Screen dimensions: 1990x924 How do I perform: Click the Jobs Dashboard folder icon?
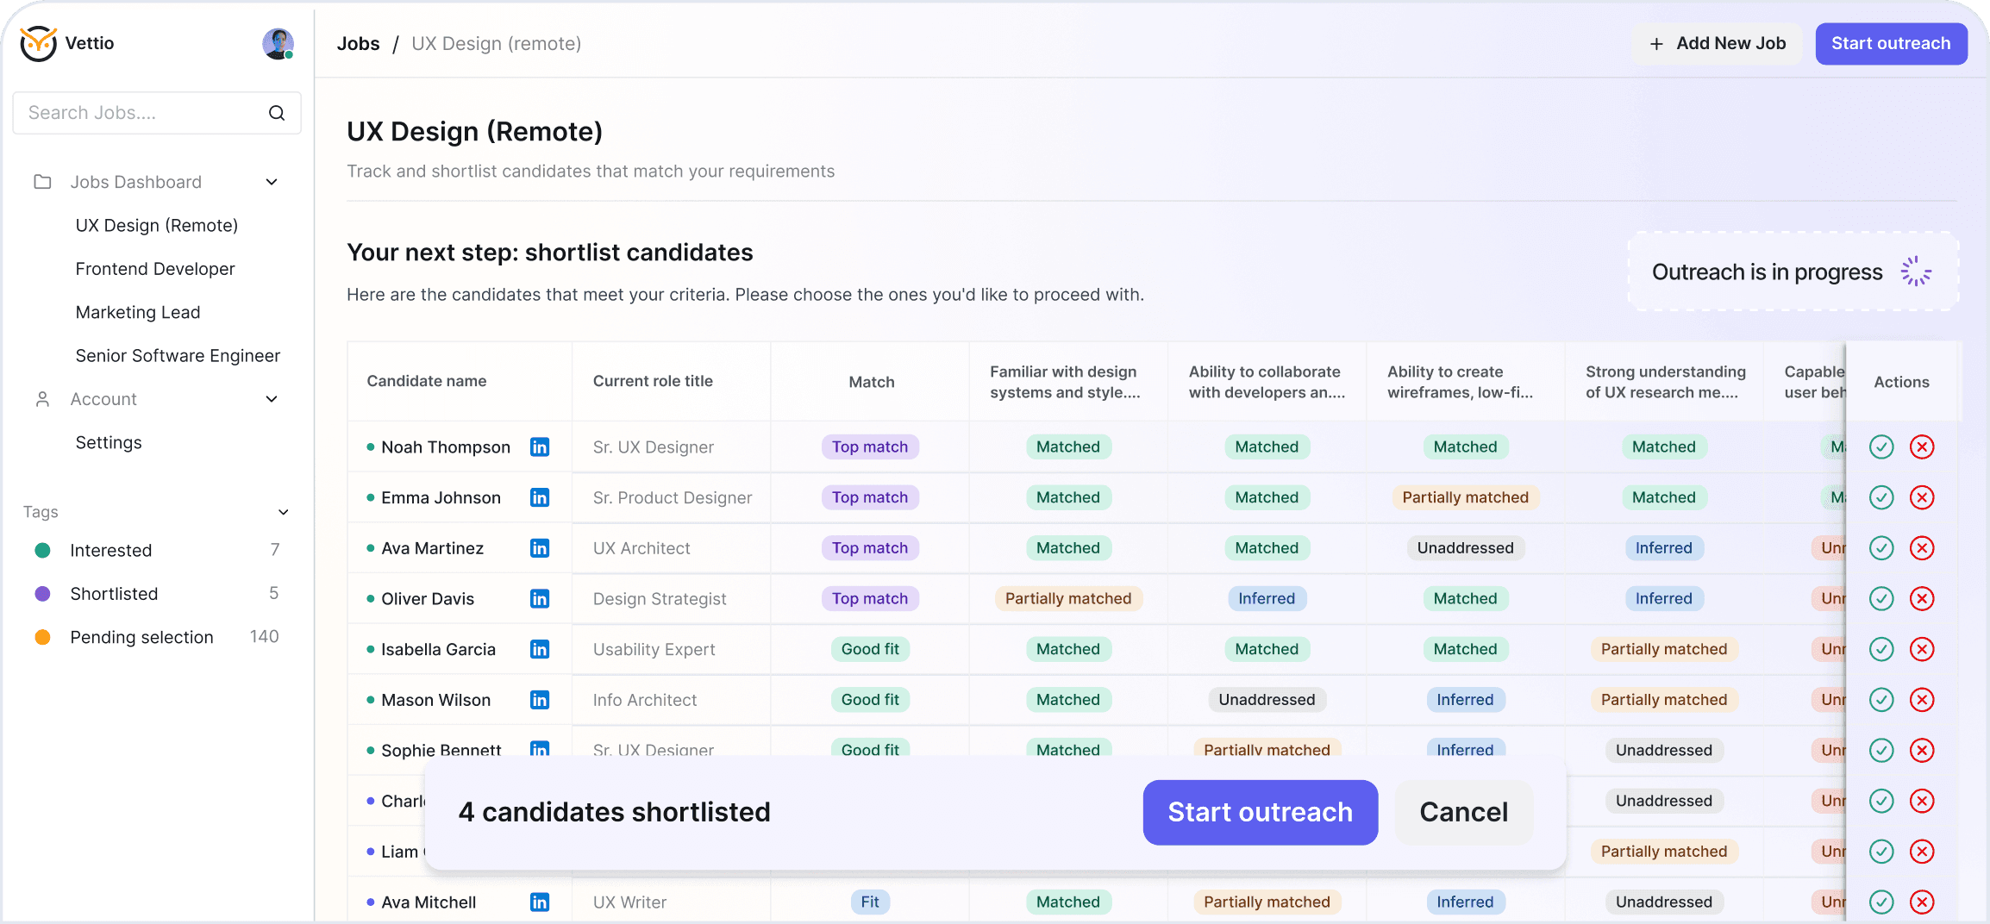(x=42, y=182)
